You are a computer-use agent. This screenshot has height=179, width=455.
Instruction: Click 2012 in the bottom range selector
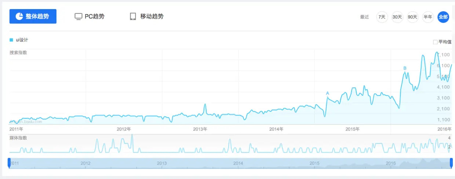point(85,163)
